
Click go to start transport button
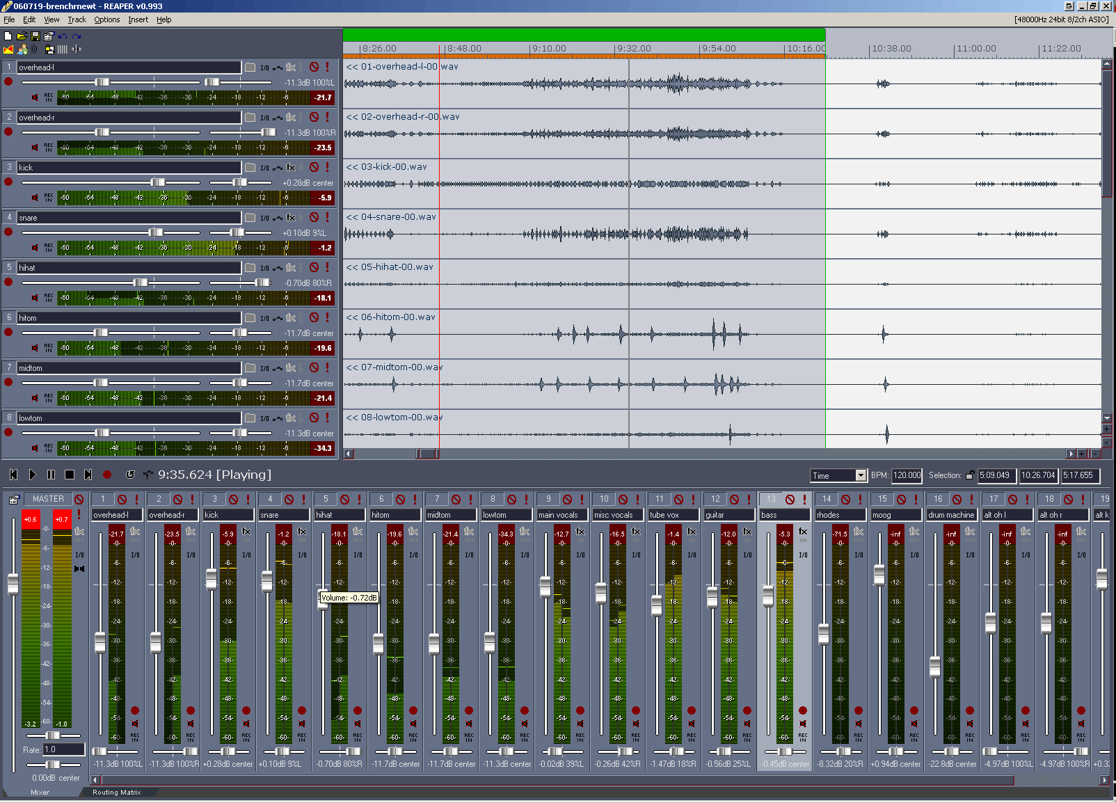pos(13,475)
